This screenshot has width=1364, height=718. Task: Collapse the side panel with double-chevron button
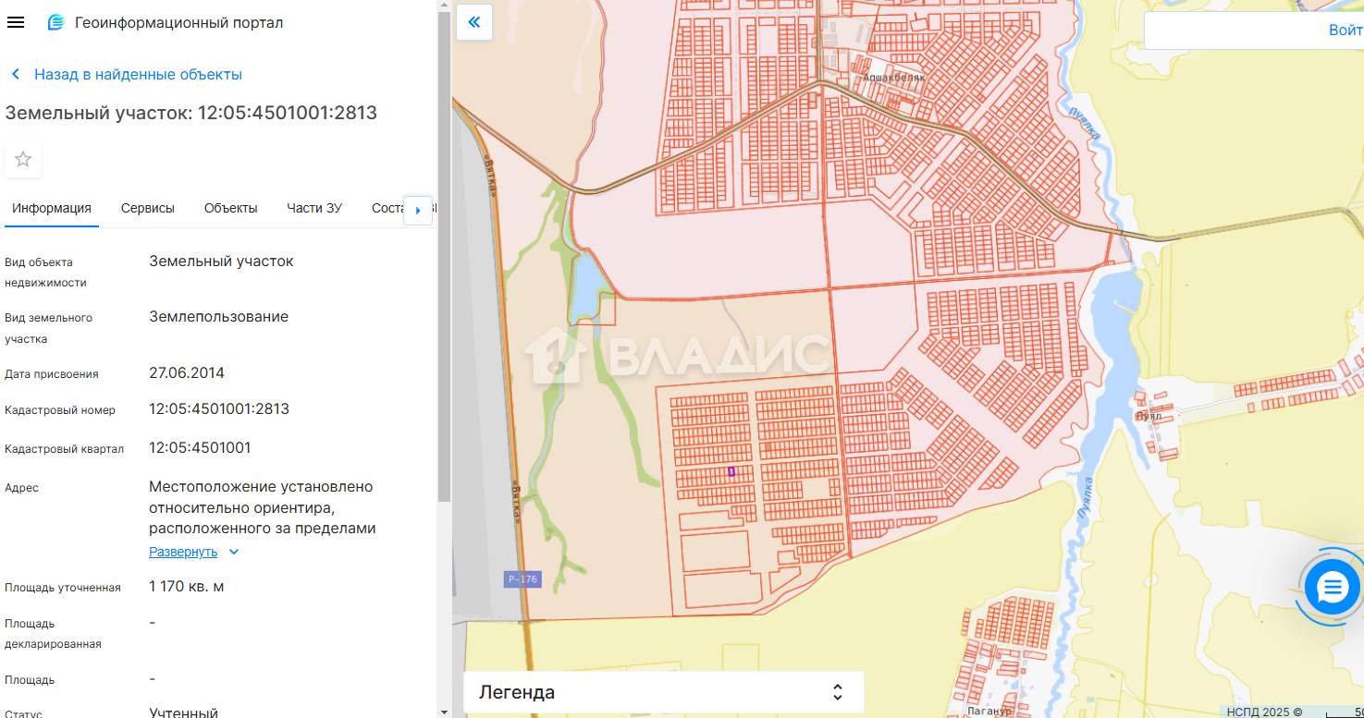click(x=474, y=22)
